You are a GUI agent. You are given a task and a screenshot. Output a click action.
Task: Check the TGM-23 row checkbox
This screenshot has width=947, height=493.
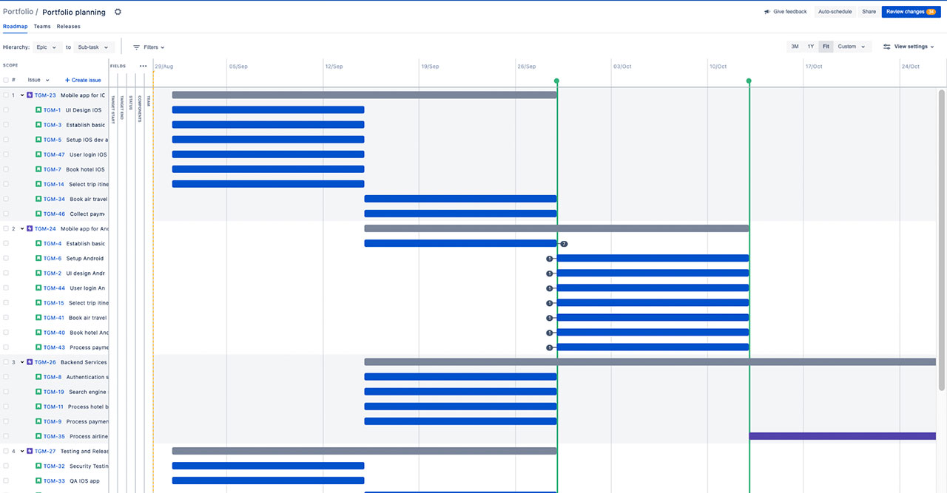[6, 95]
